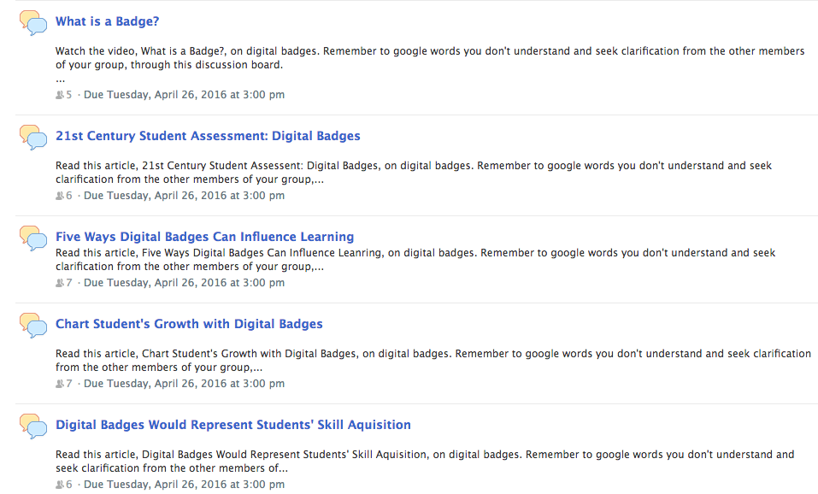Click the people icon showing 7 under 'Chart Student's Growth'
The image size is (818, 494).
coord(59,383)
